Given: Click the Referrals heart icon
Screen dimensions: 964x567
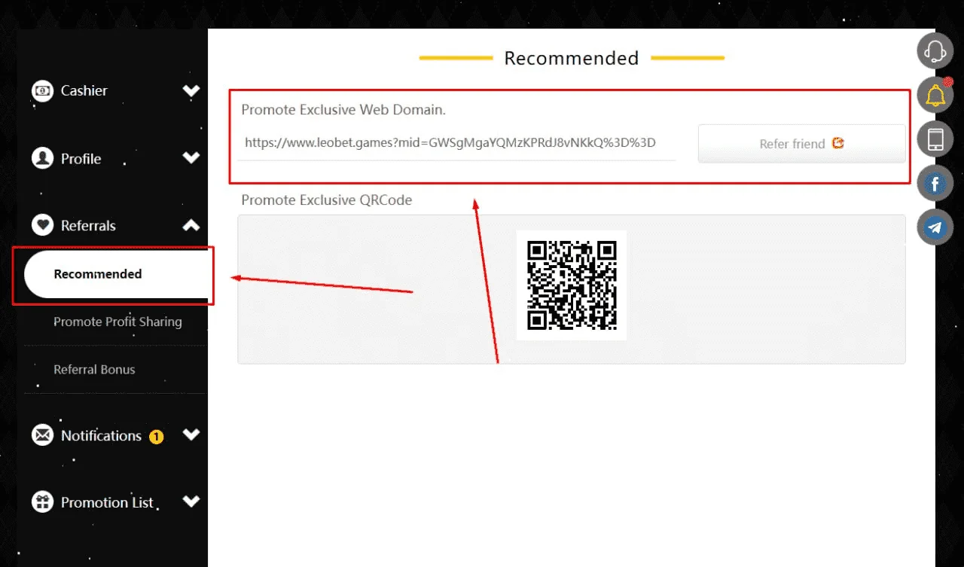Looking at the screenshot, I should (x=42, y=225).
